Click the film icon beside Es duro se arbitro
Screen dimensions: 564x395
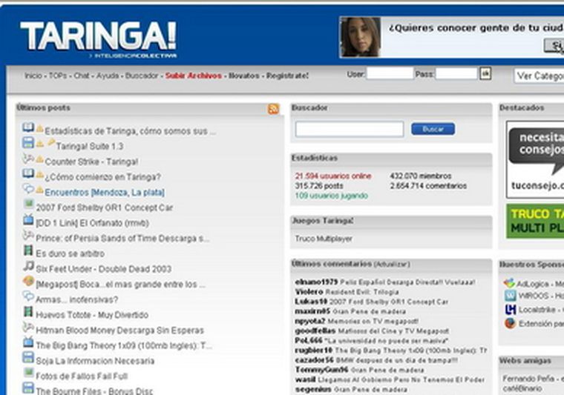[28, 250]
